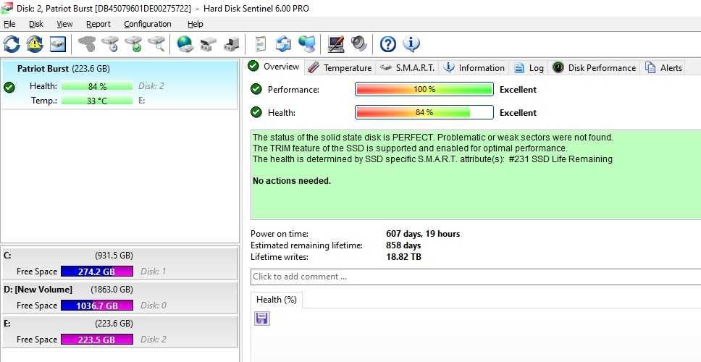This screenshot has height=362, width=701.
Task: Click the envelope with blue arrows icon
Action: (x=283, y=43)
